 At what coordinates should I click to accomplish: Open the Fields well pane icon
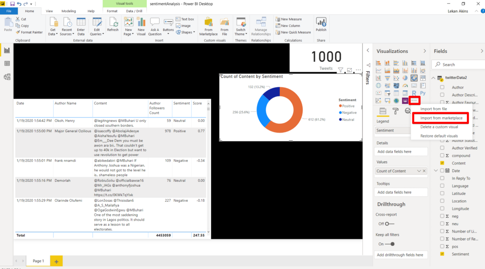tap(383, 111)
